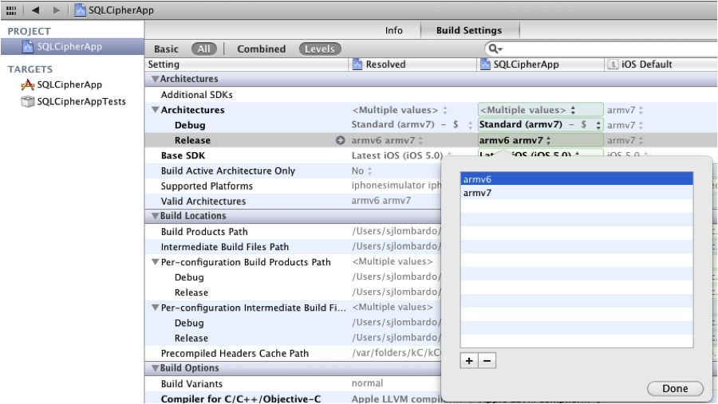
Task: Show All build settings
Action: tap(203, 49)
